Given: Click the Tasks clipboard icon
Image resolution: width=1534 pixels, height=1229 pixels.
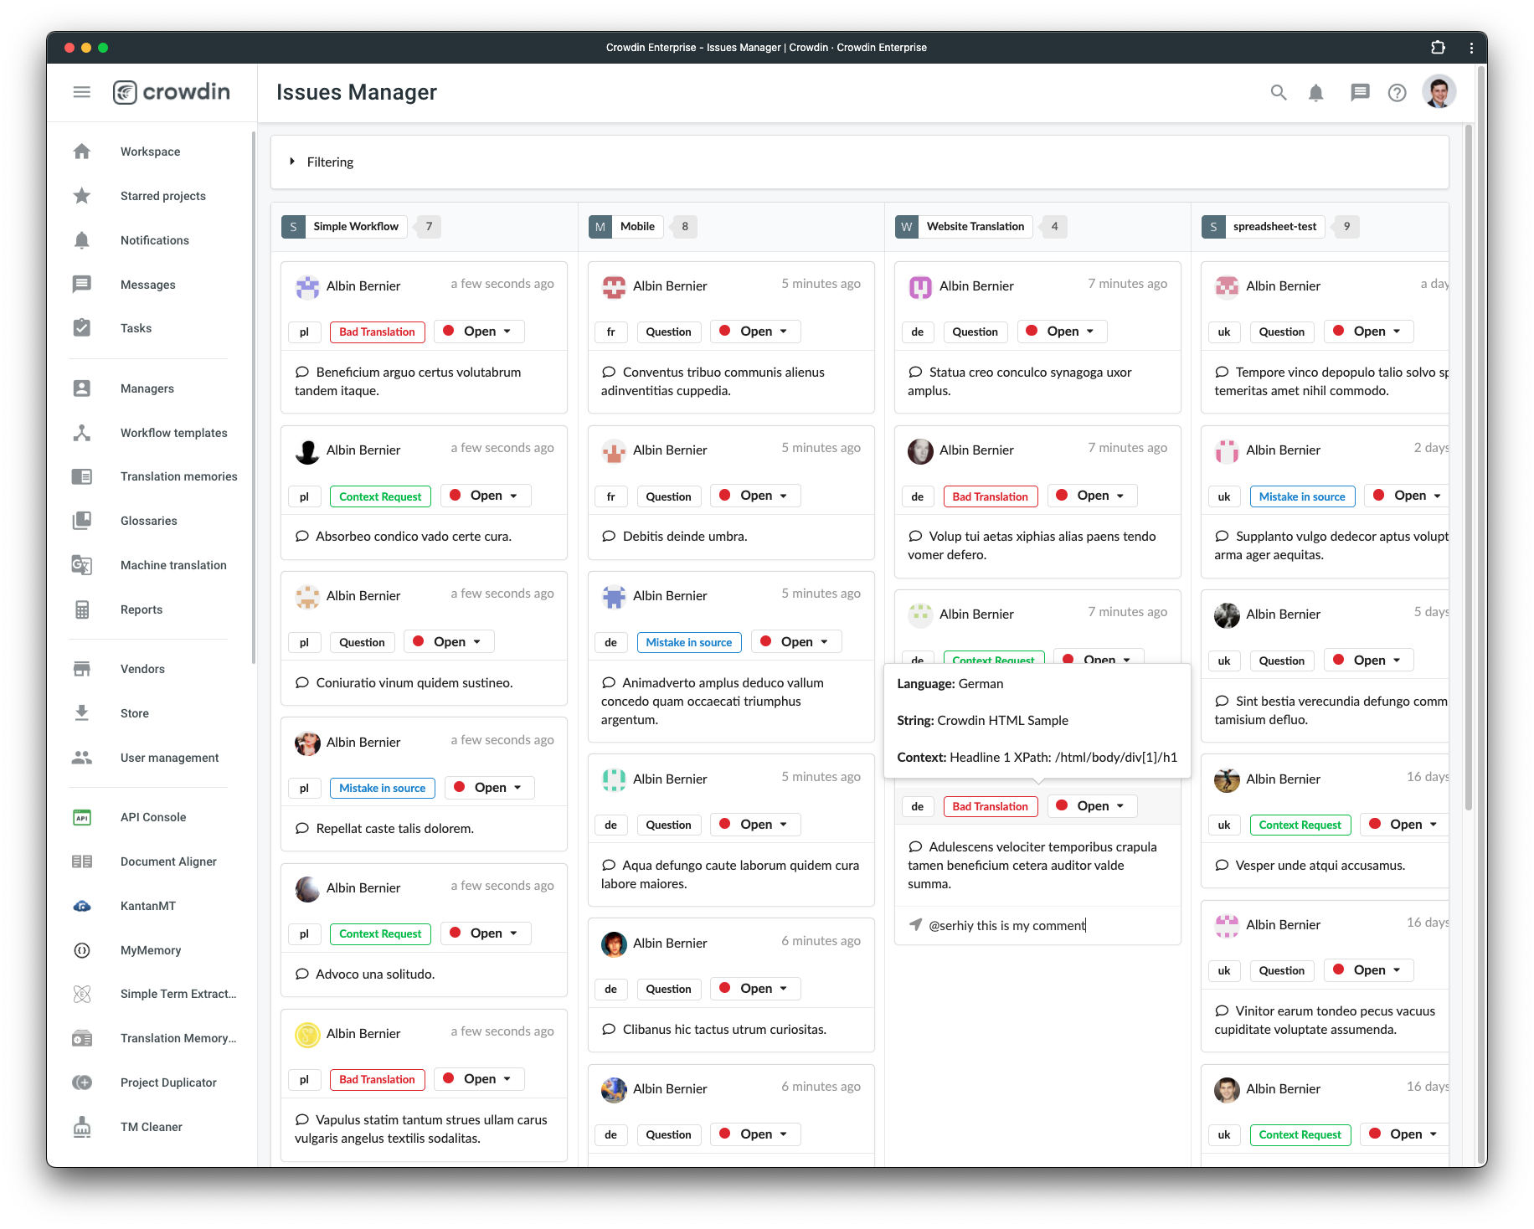Looking at the screenshot, I should point(82,328).
